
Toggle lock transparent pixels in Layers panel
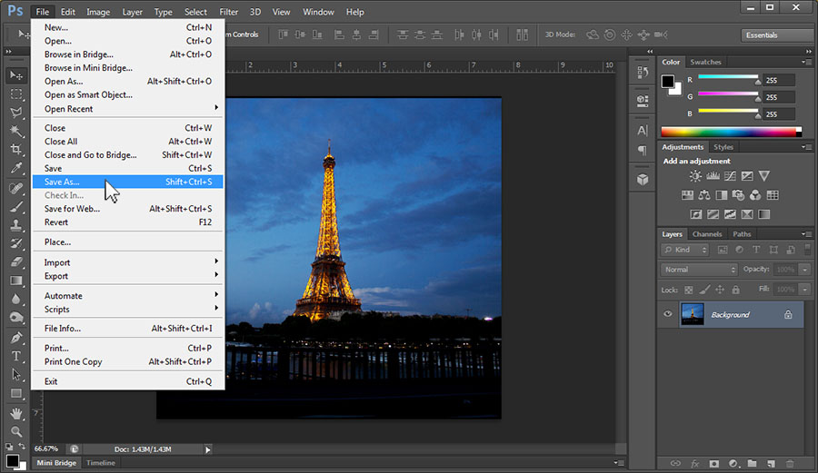point(688,290)
